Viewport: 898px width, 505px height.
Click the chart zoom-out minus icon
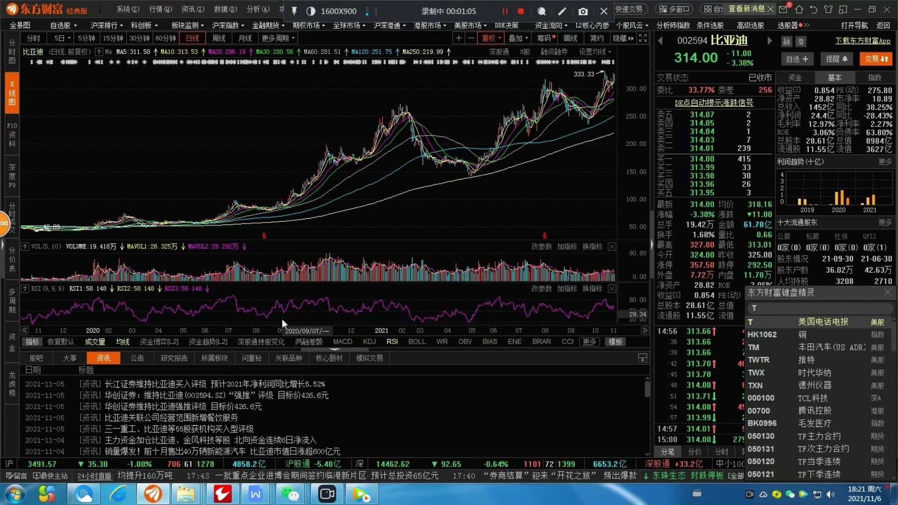click(x=471, y=38)
